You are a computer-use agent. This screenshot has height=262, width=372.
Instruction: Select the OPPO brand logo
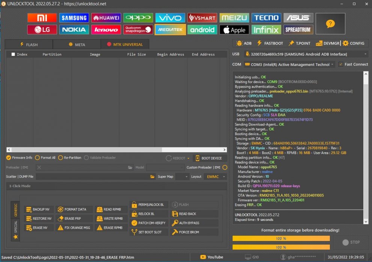pos(138,18)
